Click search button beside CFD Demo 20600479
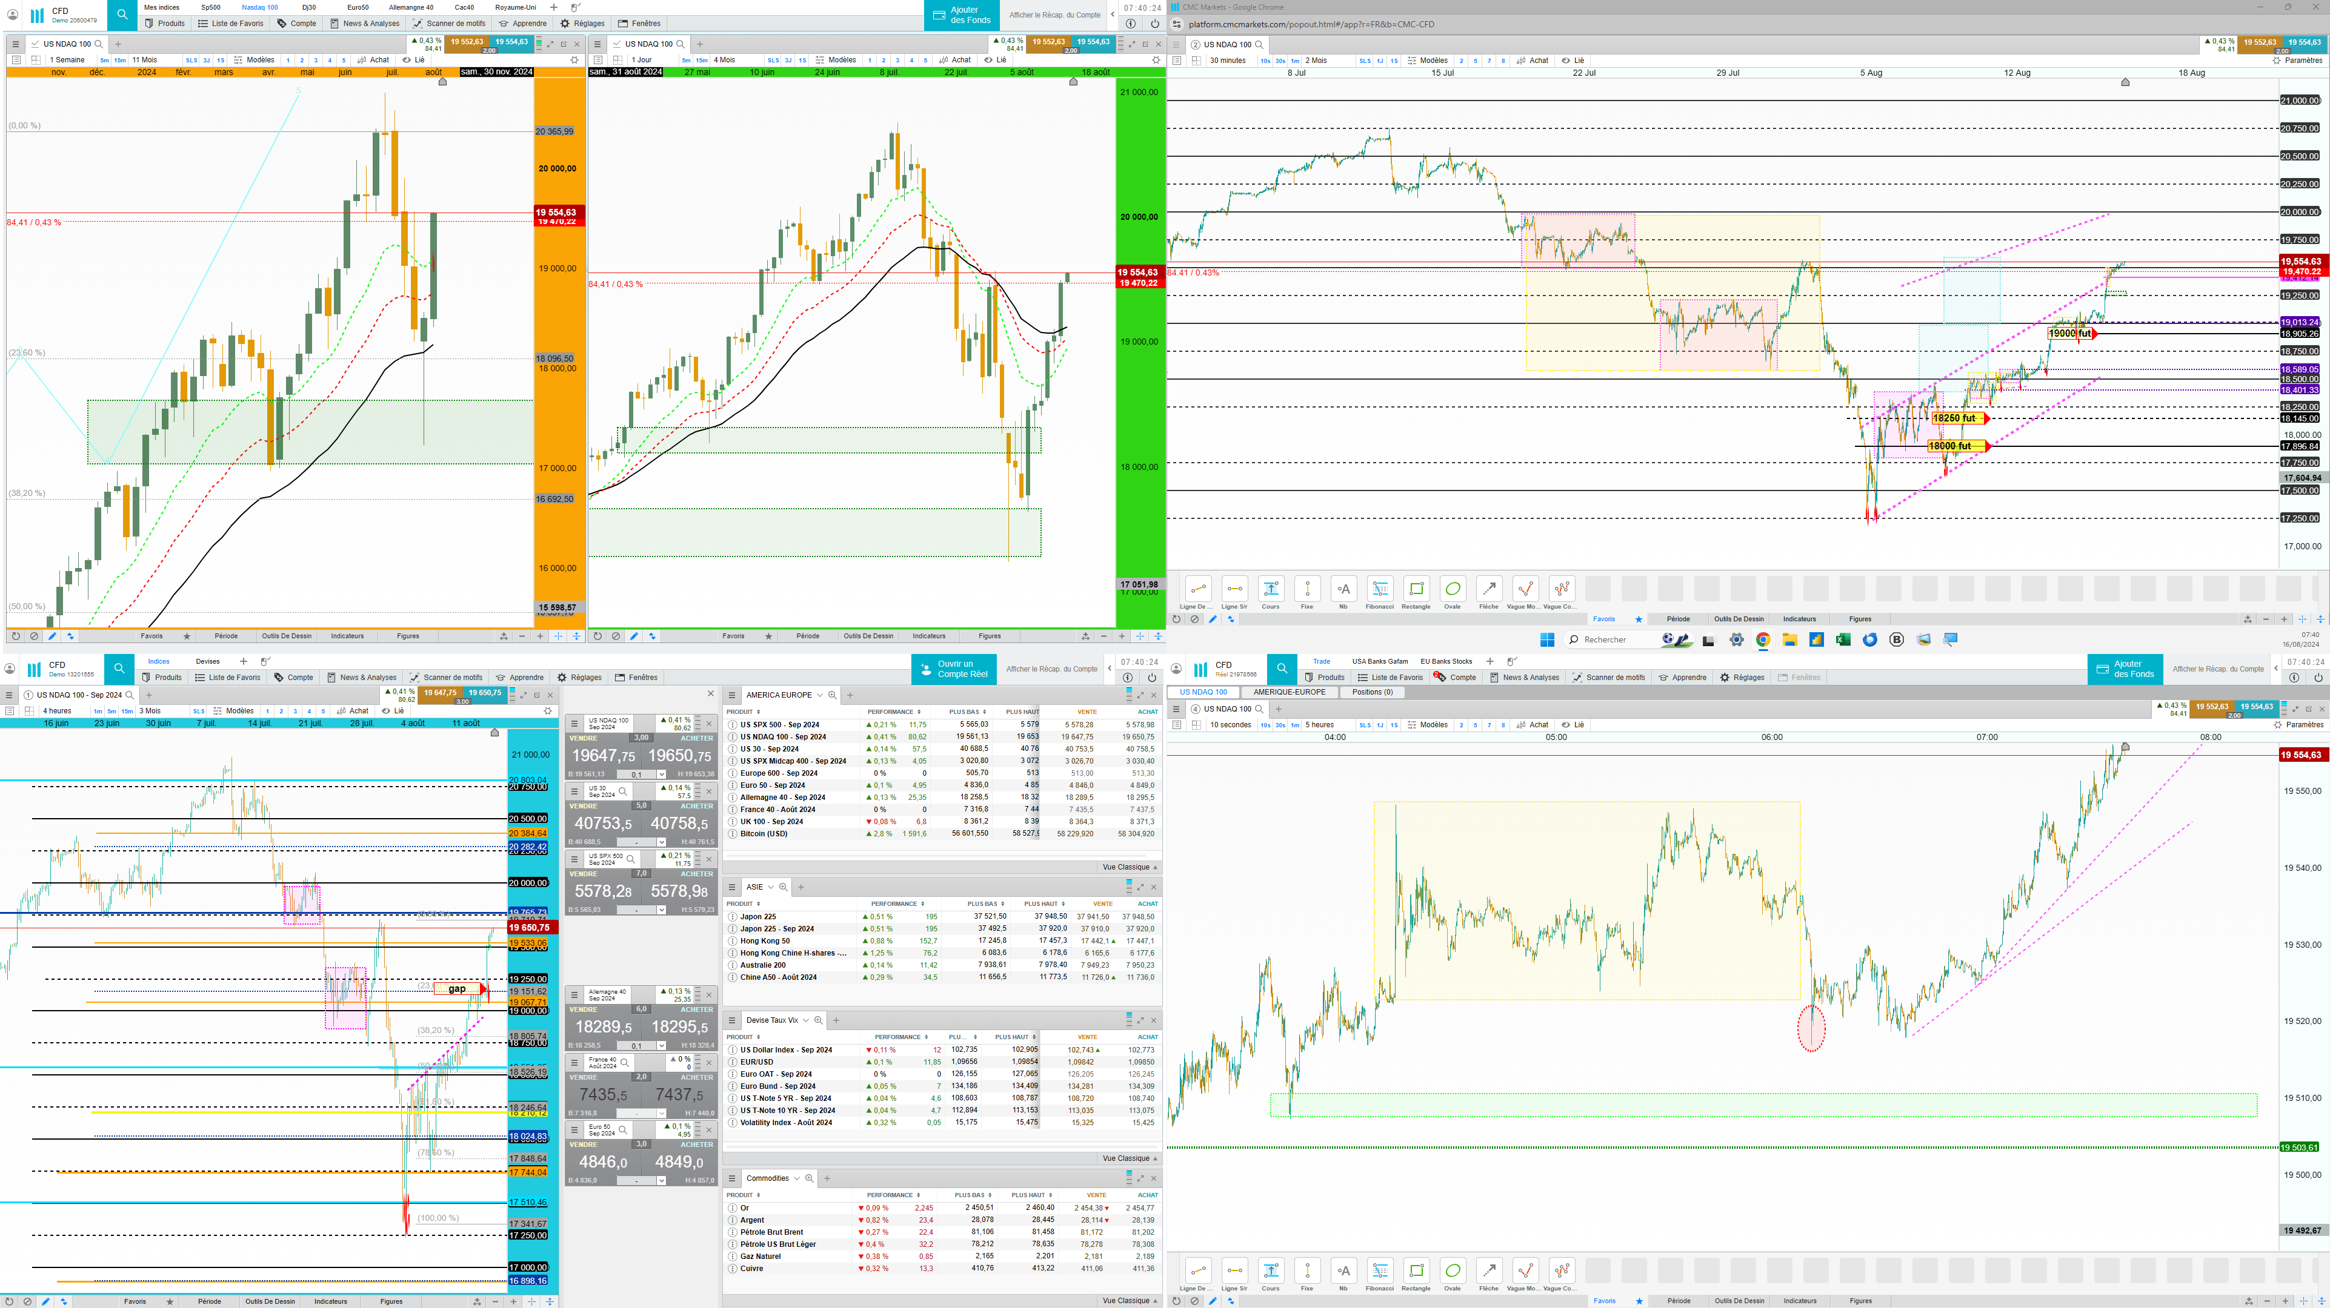 [x=121, y=15]
